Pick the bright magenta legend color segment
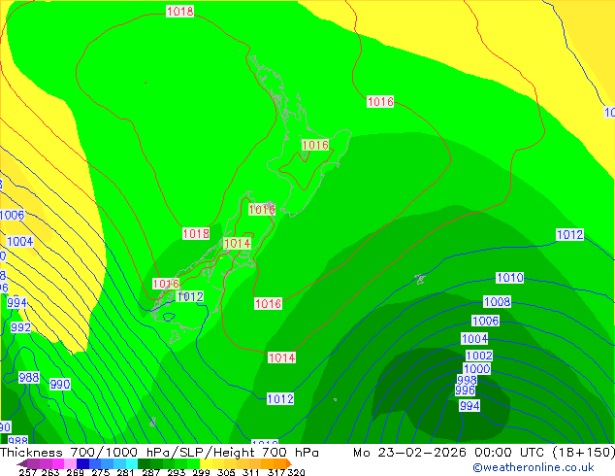 coord(58,463)
